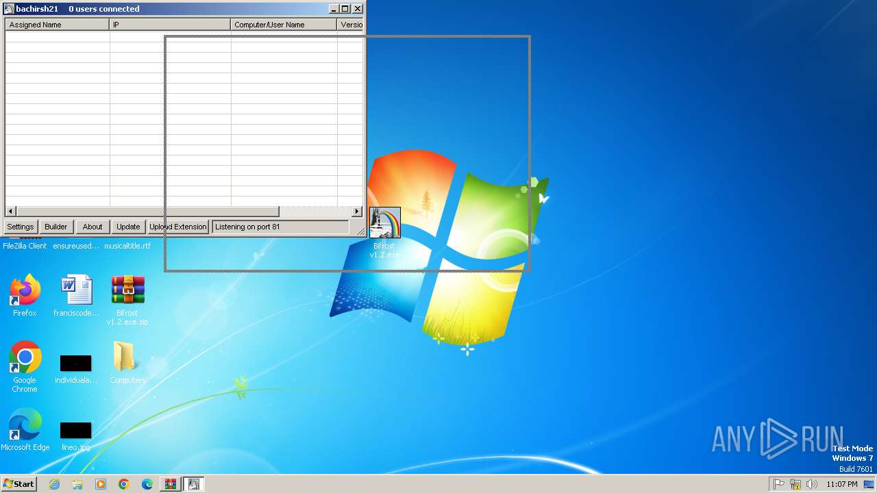Switch to the WinRAR taskbar item
Screen dimensions: 877x493
(x=171, y=484)
